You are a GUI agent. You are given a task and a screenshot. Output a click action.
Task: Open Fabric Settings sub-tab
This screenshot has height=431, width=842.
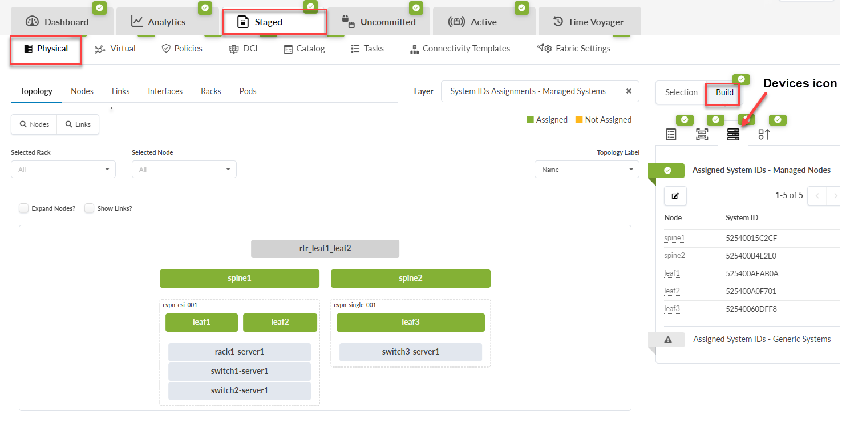pyautogui.click(x=574, y=49)
